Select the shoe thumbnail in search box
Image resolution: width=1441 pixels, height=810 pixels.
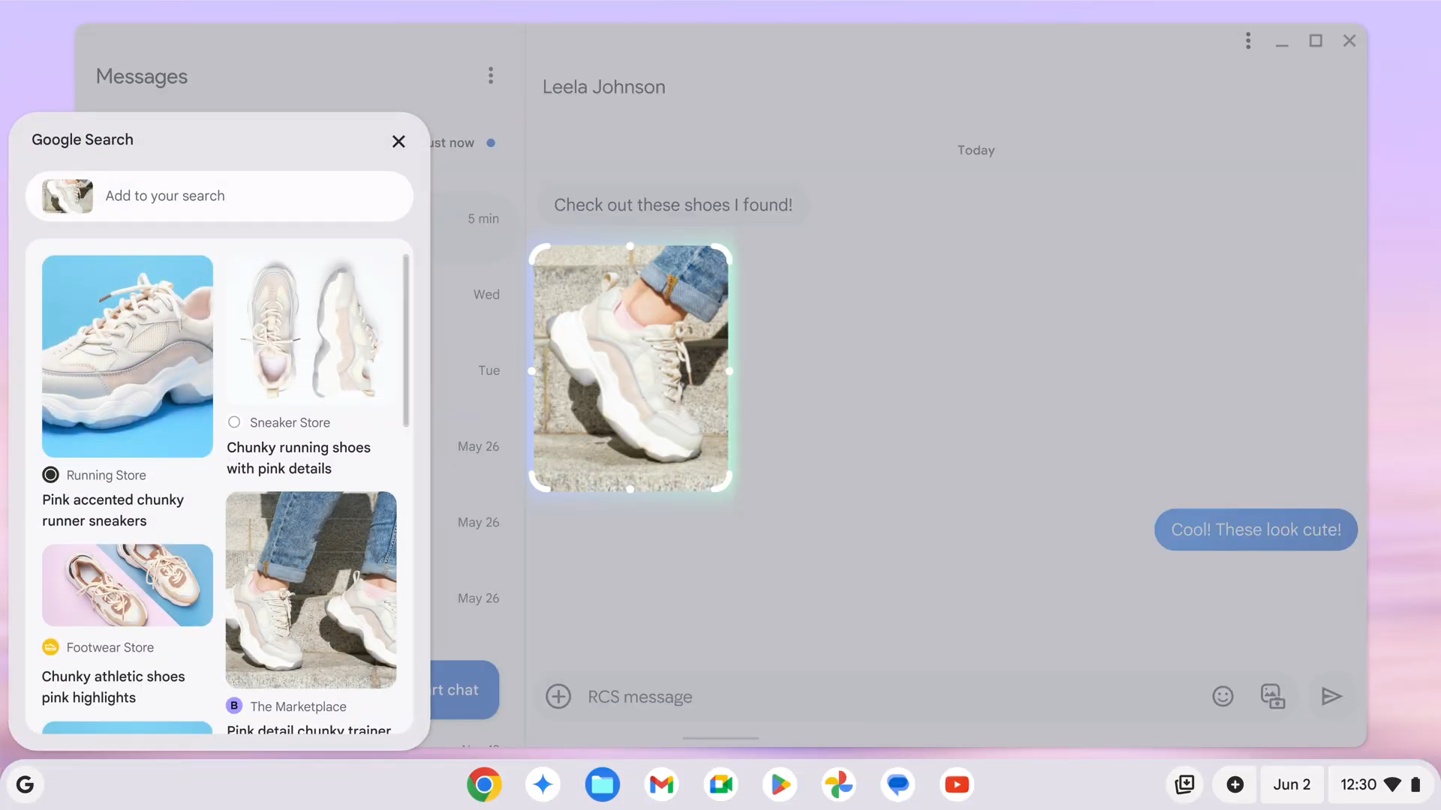[x=68, y=196]
